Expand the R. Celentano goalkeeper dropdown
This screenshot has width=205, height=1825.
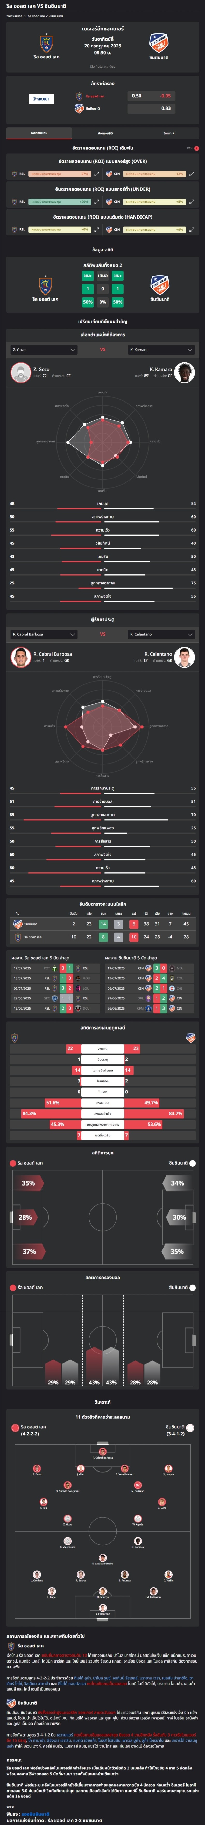[x=161, y=634]
